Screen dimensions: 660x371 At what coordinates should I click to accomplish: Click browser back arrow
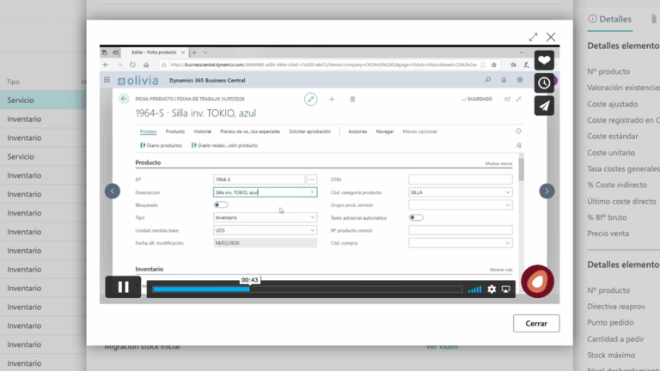(x=106, y=64)
